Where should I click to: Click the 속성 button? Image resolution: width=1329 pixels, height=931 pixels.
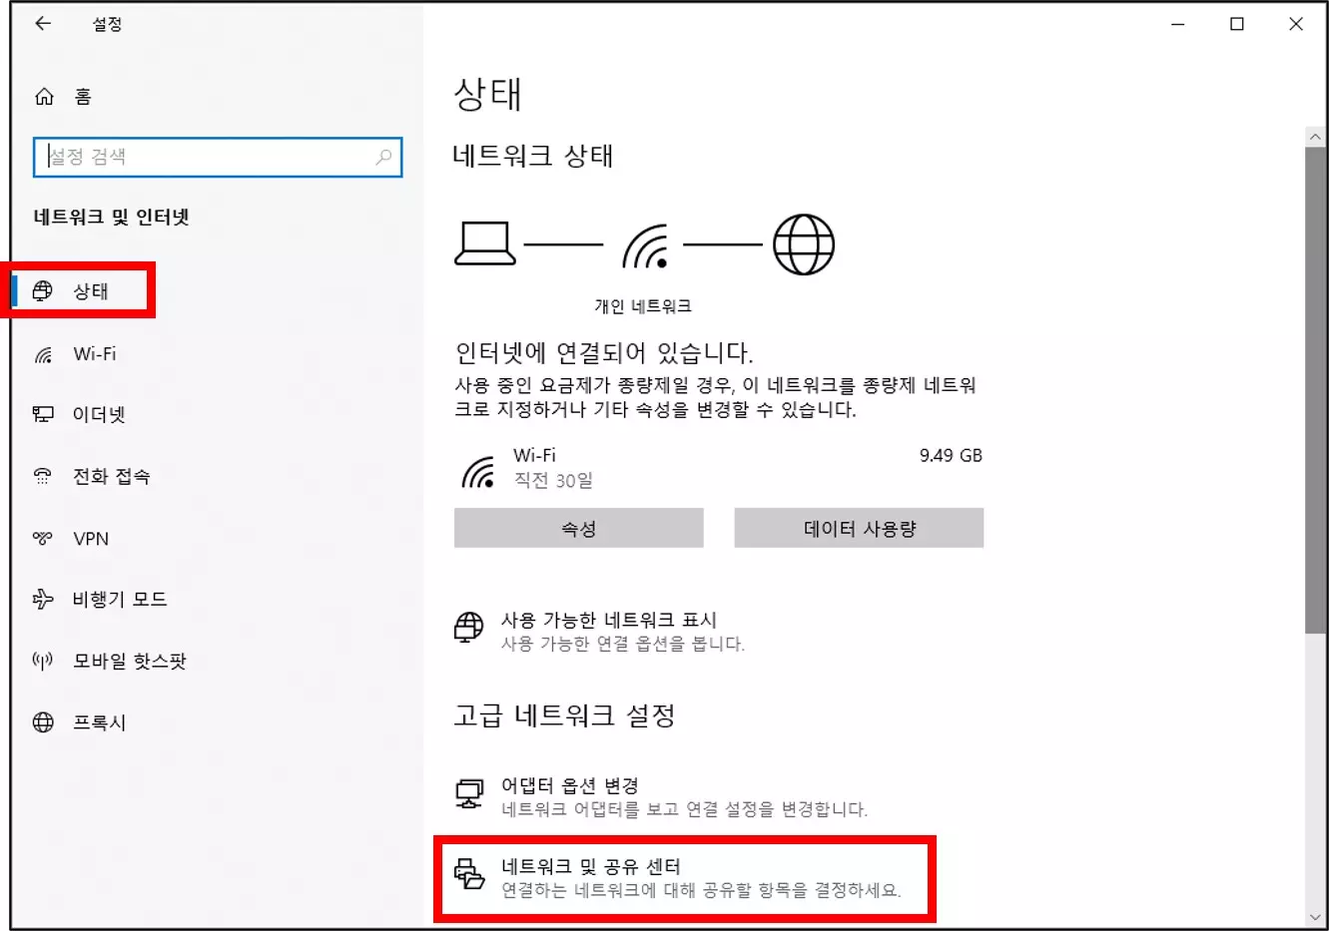tap(579, 528)
